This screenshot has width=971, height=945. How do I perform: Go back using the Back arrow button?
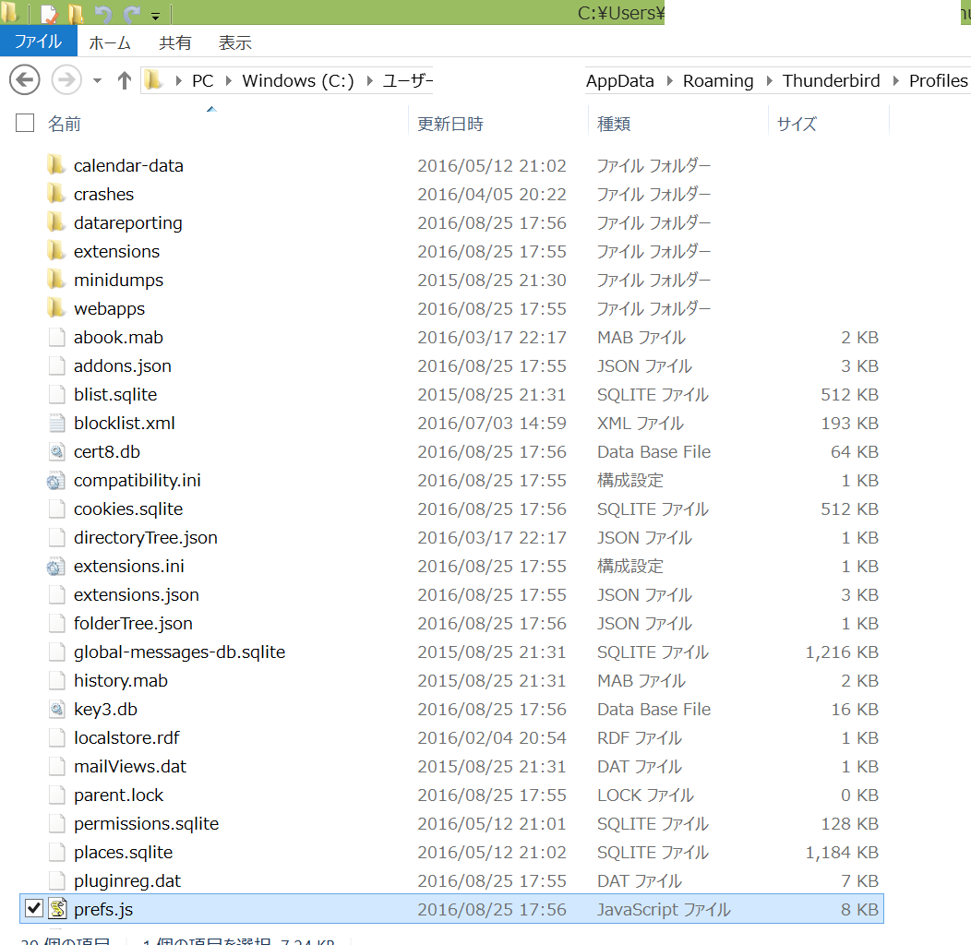tap(25, 80)
